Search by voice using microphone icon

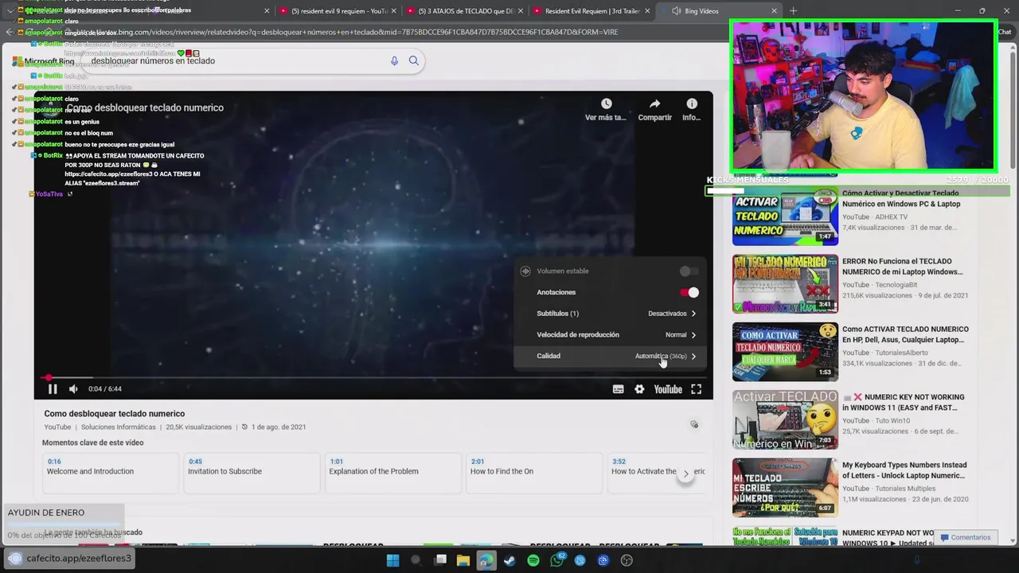[x=394, y=60]
